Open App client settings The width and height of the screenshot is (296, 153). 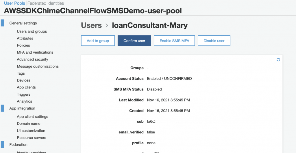(x=32, y=117)
